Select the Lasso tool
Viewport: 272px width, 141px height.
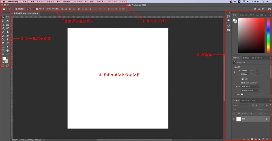[3, 21]
